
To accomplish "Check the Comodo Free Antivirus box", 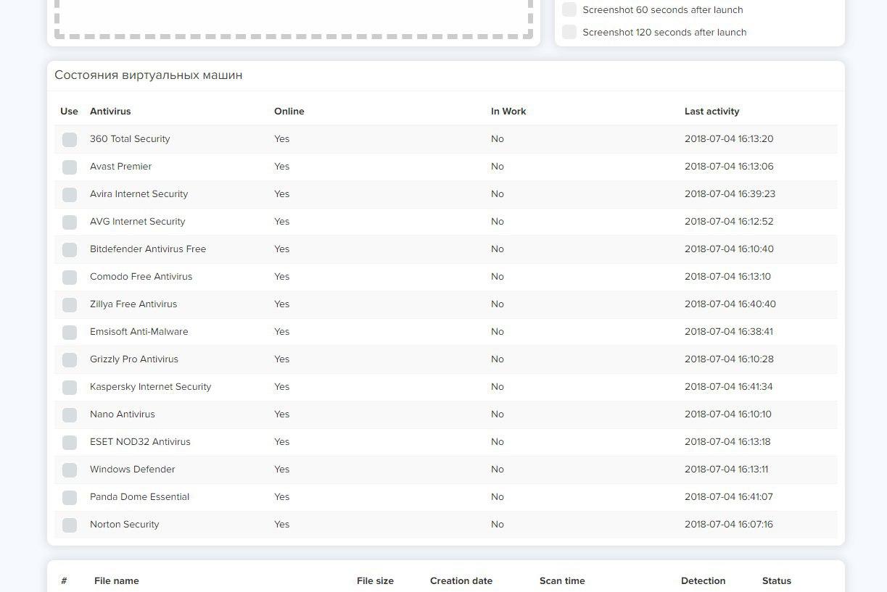I will click(70, 278).
